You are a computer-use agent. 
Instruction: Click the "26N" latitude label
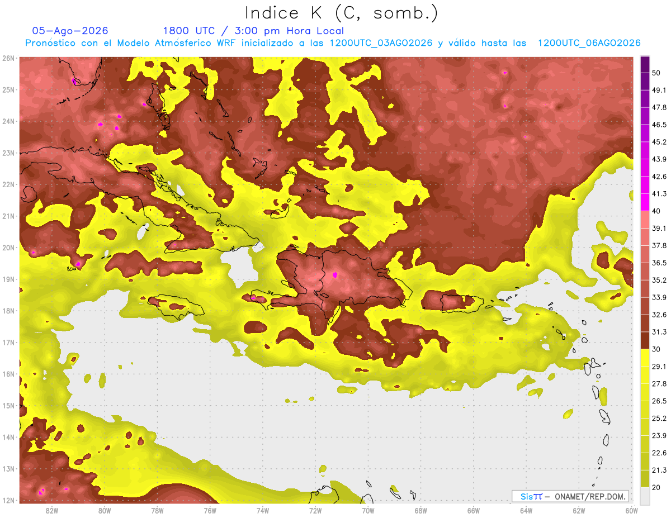coord(8,58)
